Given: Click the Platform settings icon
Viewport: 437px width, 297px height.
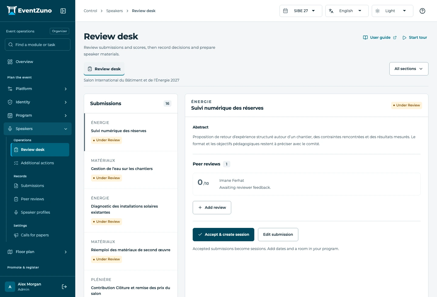Looking at the screenshot, I should 10,89.
